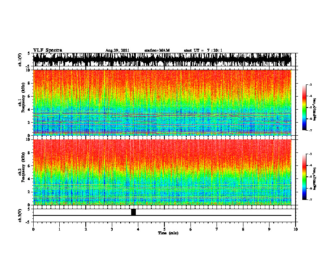
Task: Click time axis tick label '3'
Action: click(x=112, y=229)
